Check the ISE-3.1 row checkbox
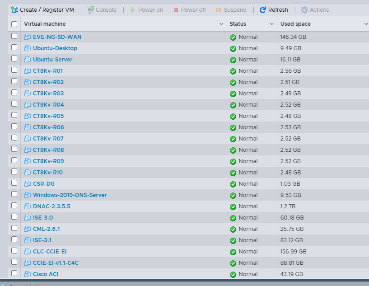Image resolution: width=369 pixels, height=286 pixels. tap(14, 239)
